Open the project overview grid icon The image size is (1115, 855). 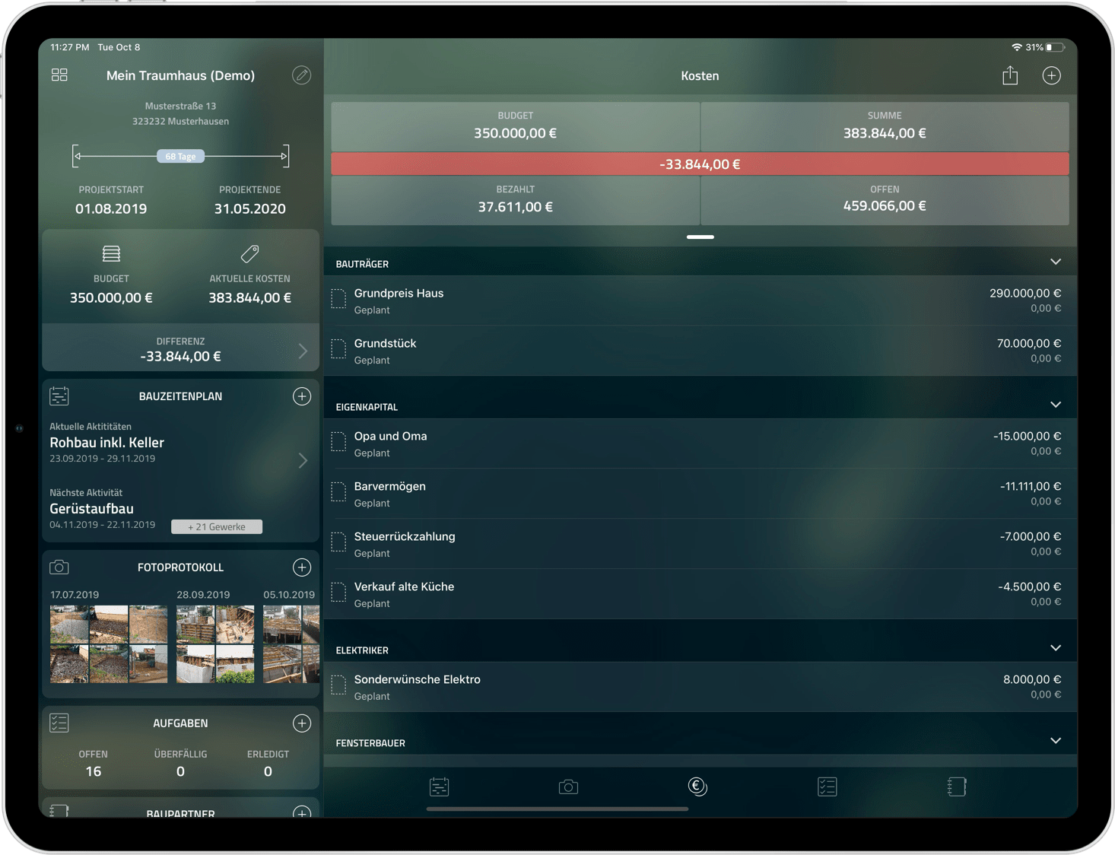pyautogui.click(x=59, y=75)
